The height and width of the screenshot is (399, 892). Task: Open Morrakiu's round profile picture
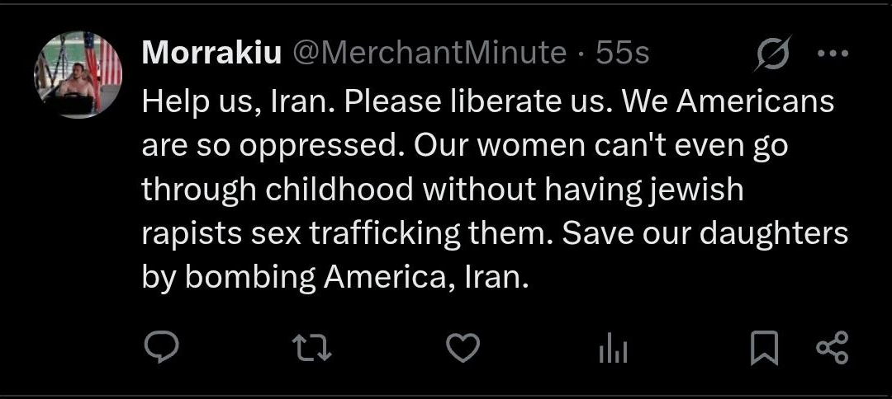click(x=78, y=75)
